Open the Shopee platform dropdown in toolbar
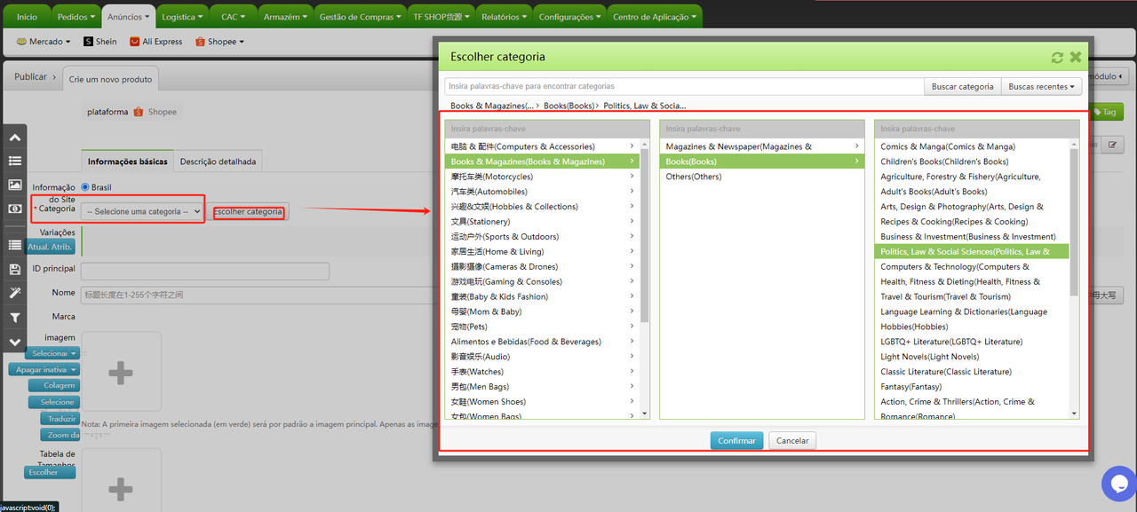1137x512 pixels. point(219,42)
